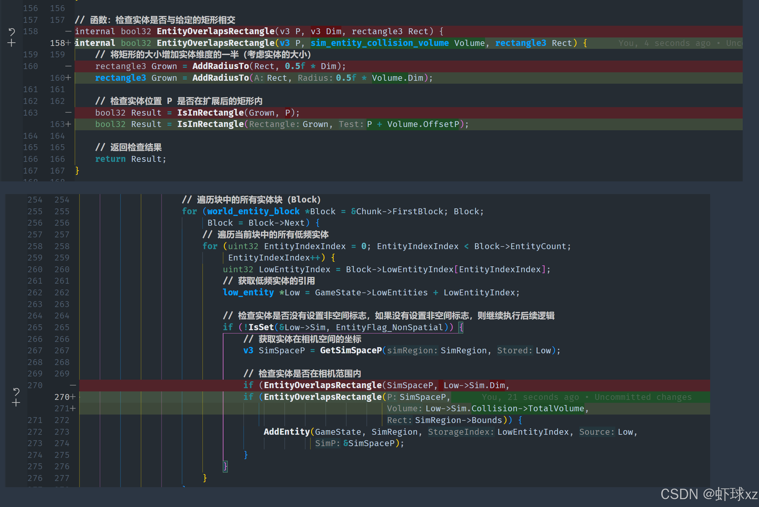759x507 pixels.
Task: Click '0.5f * Dim' on the deleted Grown line
Action: pyautogui.click(x=310, y=66)
